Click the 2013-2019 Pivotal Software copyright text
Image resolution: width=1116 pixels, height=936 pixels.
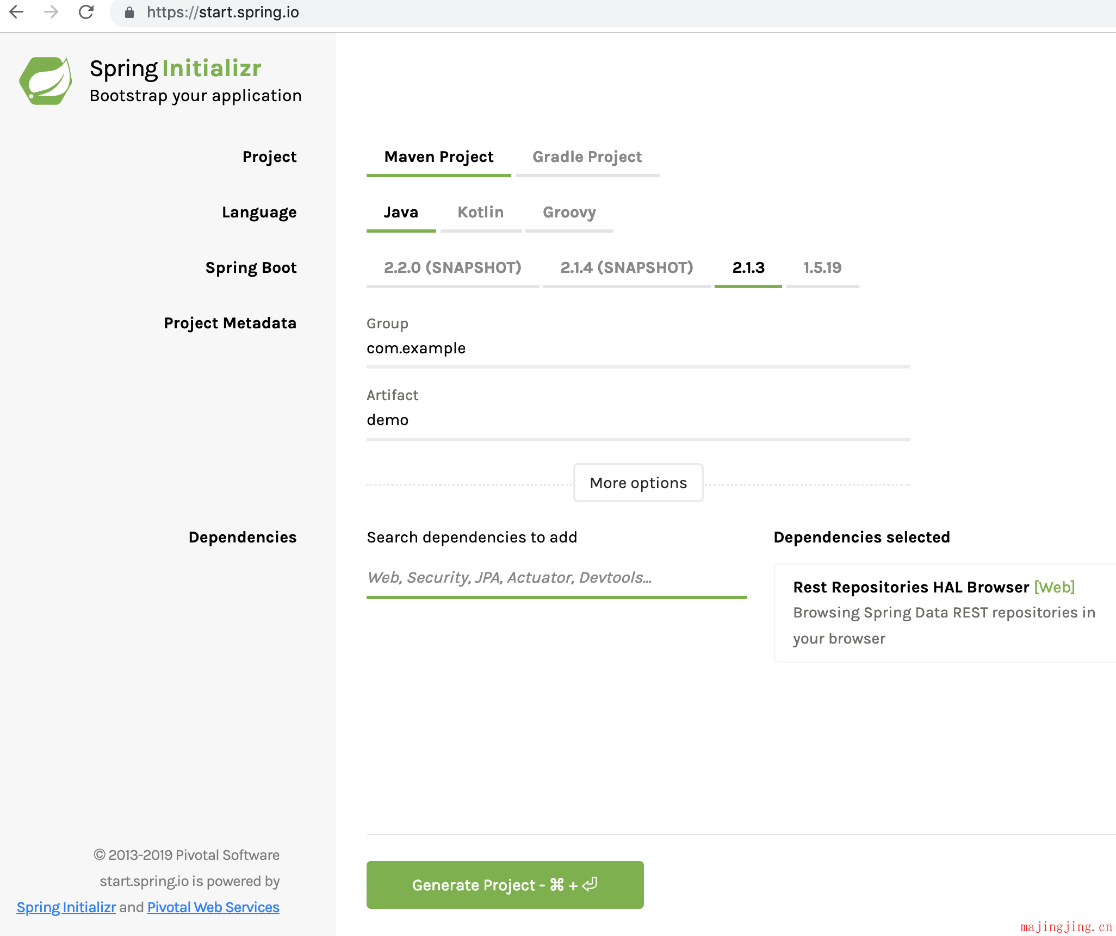pyautogui.click(x=187, y=855)
